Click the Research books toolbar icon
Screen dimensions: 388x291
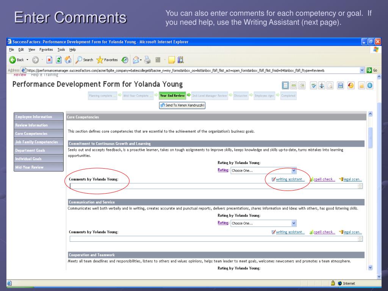(181, 60)
